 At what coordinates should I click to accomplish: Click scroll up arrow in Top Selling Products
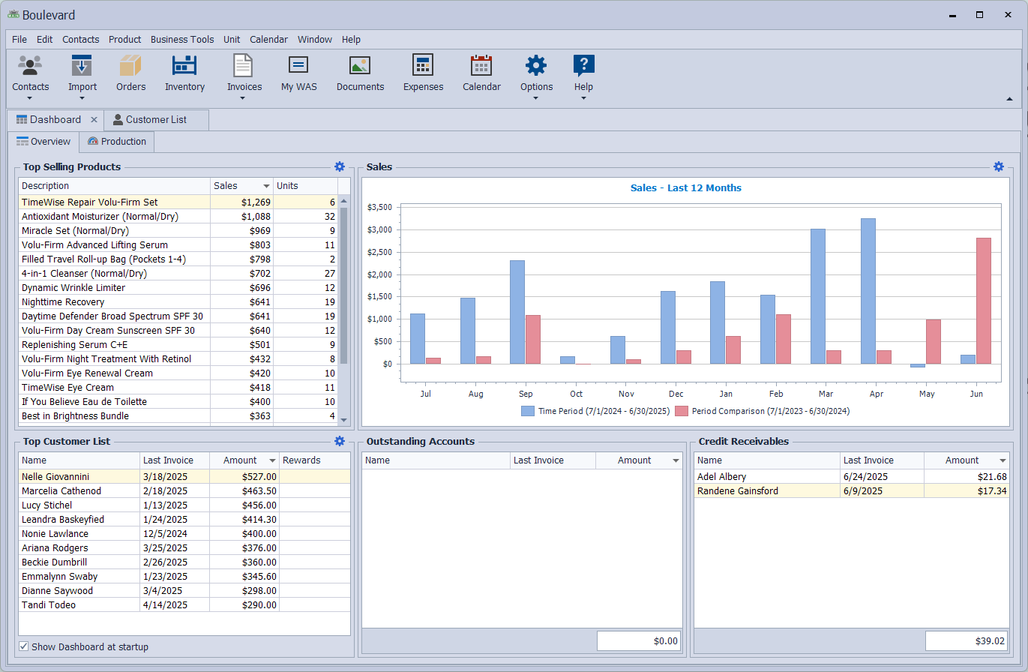[x=344, y=201]
